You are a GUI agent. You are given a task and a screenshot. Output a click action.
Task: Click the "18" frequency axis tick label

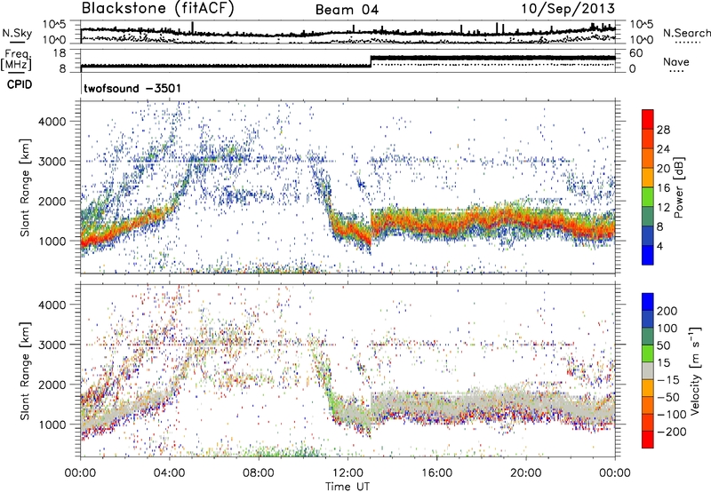tap(59, 53)
